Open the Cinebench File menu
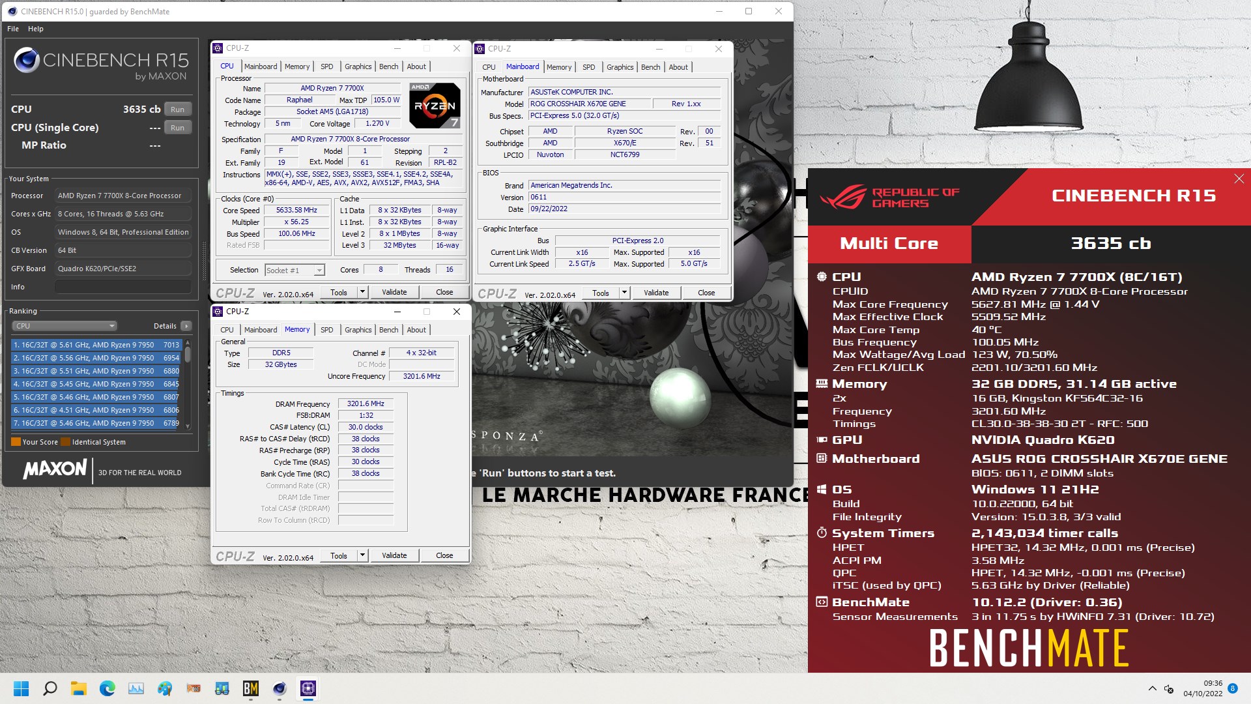 click(13, 29)
